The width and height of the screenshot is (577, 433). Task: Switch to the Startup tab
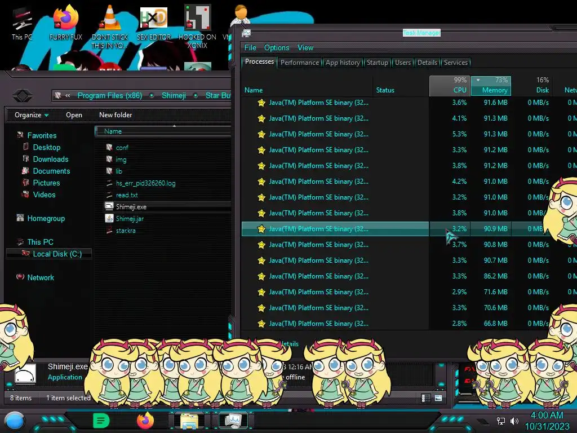(377, 63)
